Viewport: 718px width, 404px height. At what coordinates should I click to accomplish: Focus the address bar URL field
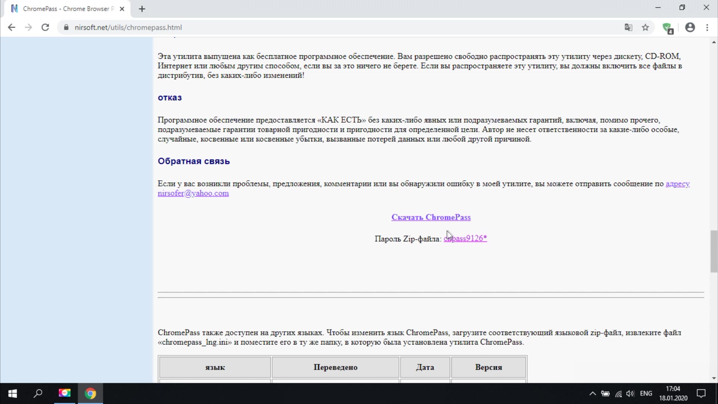point(337,27)
